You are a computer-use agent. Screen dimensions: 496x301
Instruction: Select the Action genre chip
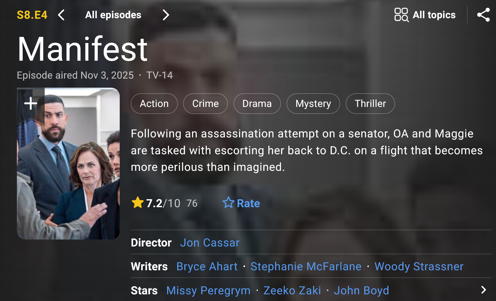click(154, 103)
